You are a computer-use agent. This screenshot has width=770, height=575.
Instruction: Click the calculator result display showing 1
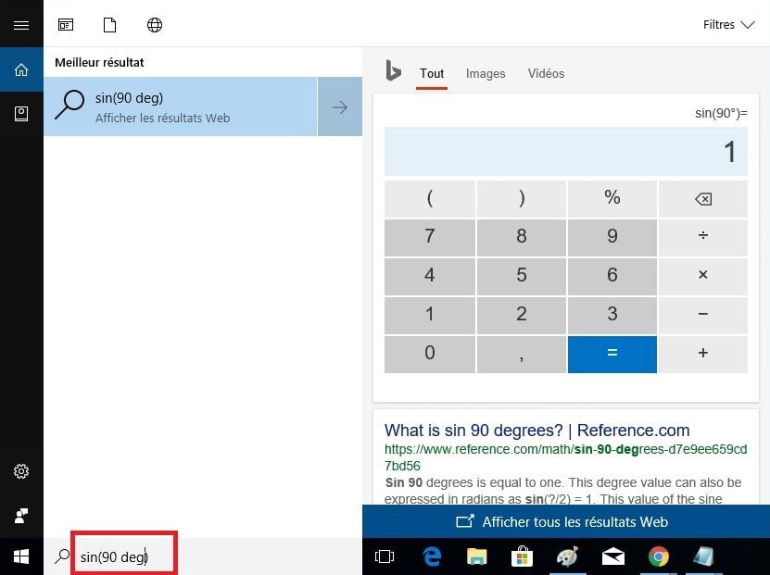[566, 151]
